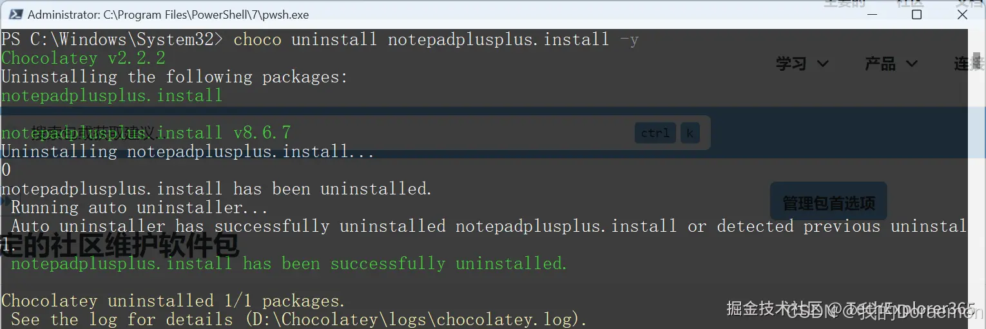Click 'Uninstalling notepadplusplus.install...' line

[188, 151]
